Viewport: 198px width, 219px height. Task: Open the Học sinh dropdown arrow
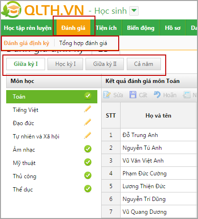pos(134,11)
